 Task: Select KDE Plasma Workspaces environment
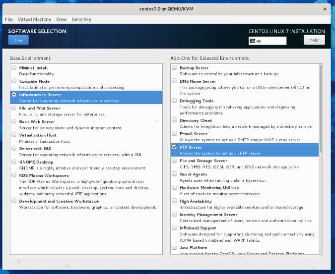(14, 175)
